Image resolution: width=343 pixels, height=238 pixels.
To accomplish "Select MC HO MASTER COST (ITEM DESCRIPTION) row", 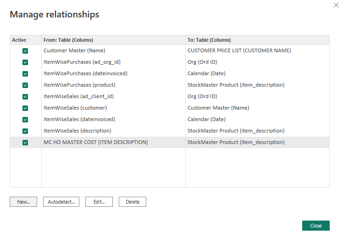I will (x=170, y=143).
